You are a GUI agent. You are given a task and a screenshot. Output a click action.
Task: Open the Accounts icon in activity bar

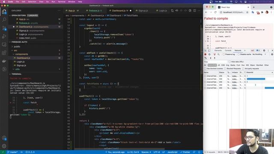(x=4, y=138)
